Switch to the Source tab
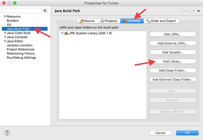 coord(87,21)
